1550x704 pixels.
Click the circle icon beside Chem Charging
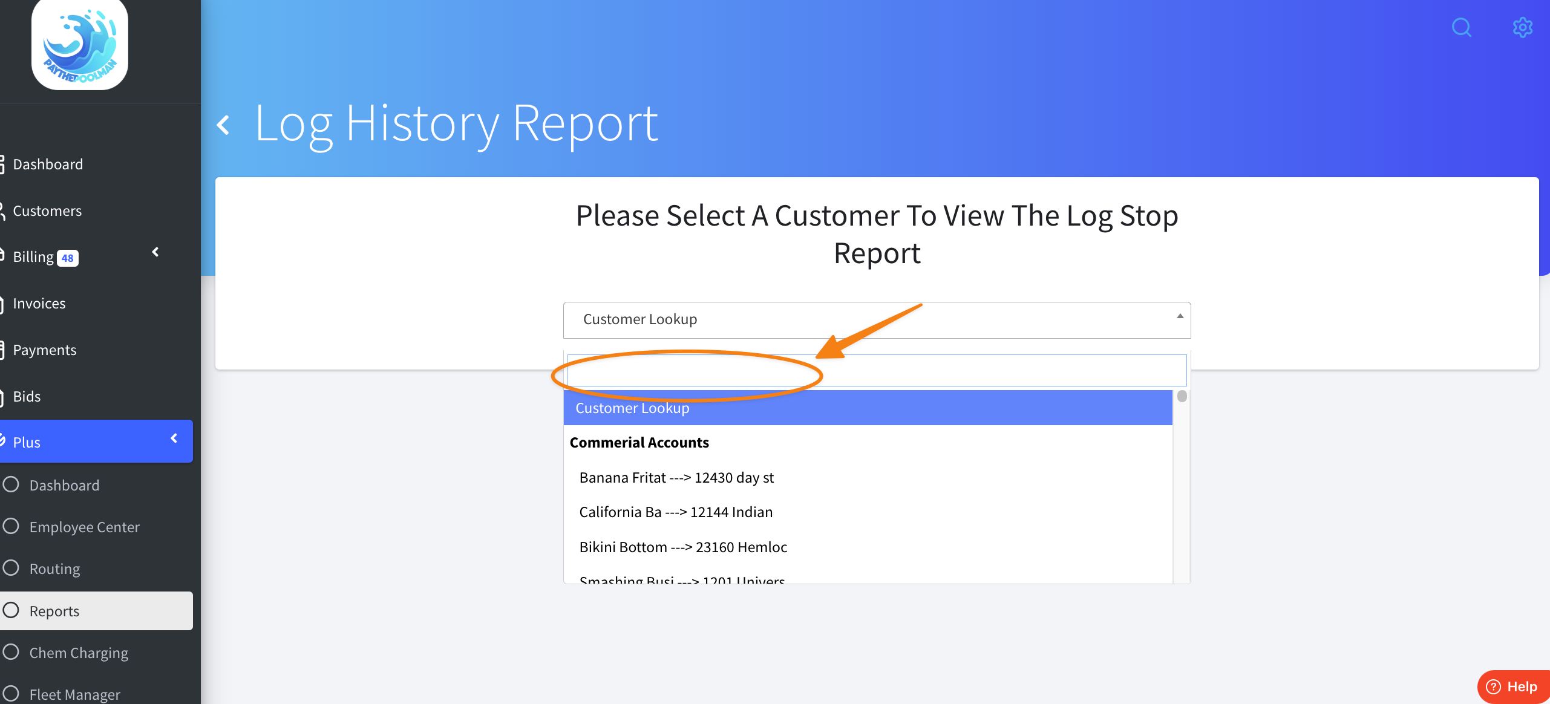click(11, 652)
